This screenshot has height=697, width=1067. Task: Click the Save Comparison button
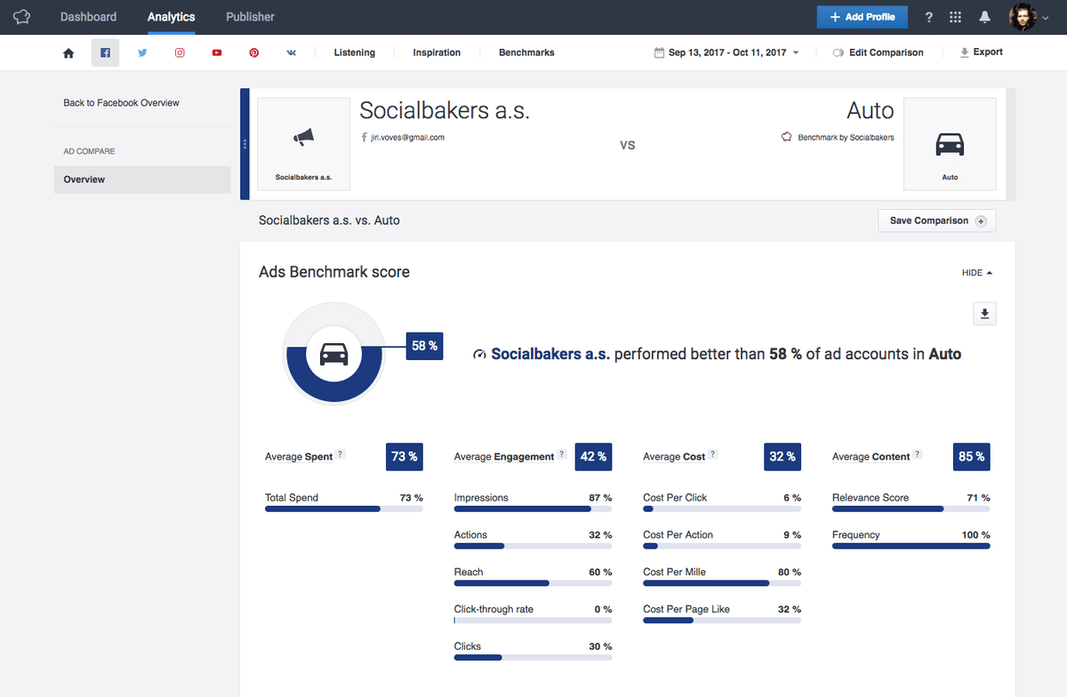[x=936, y=220]
